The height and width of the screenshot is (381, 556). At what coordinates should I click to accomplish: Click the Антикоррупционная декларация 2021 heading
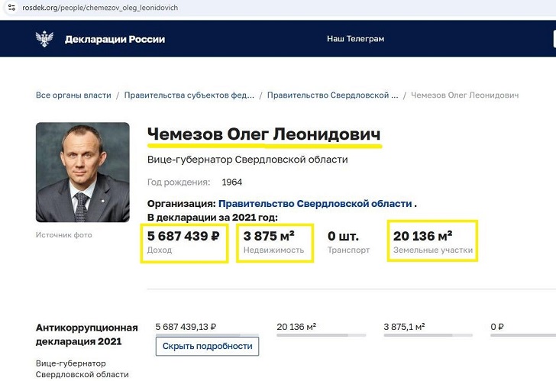86,334
